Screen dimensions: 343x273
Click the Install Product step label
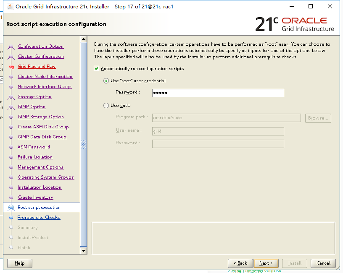click(33, 237)
